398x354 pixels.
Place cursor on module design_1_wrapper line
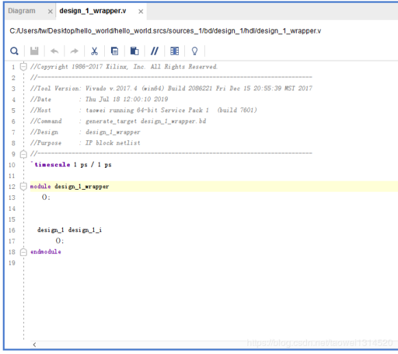tap(214, 186)
